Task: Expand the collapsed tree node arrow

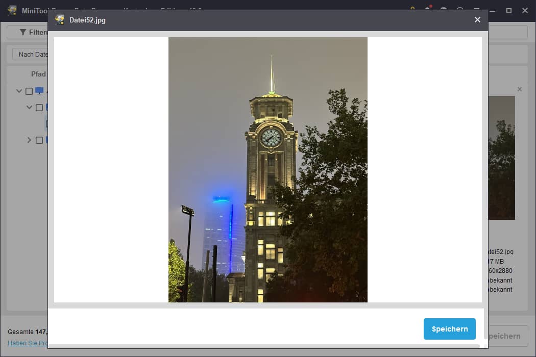Action: pyautogui.click(x=29, y=140)
